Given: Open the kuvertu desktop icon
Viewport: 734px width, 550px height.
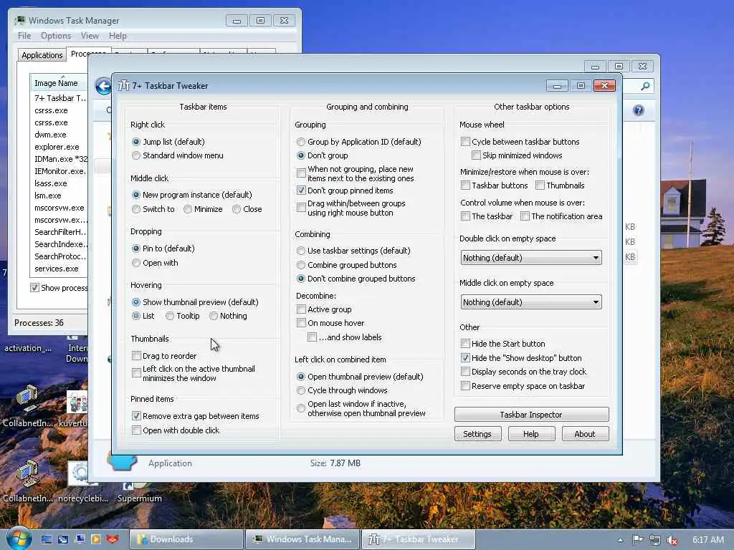Looking at the screenshot, I should [76, 407].
